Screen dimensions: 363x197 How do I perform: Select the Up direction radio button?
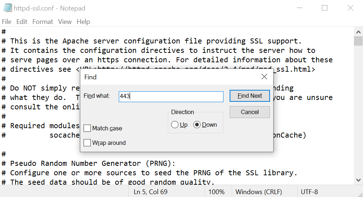tap(174, 125)
